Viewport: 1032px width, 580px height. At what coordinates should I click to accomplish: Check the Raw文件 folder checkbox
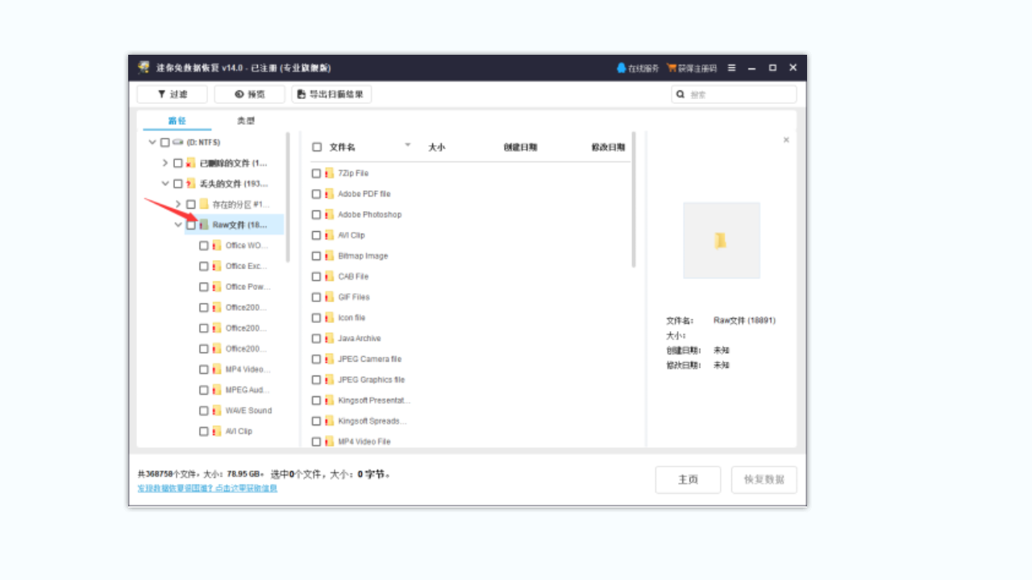[x=191, y=225]
